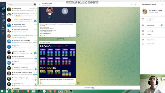Subscribe with the bottom bar button
The image size is (165, 93).
pos(89,88)
